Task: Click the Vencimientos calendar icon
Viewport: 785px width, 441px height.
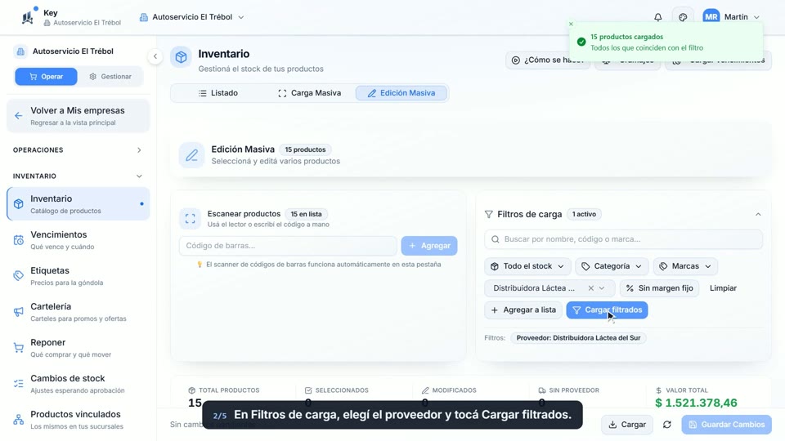Action: pyautogui.click(x=19, y=240)
